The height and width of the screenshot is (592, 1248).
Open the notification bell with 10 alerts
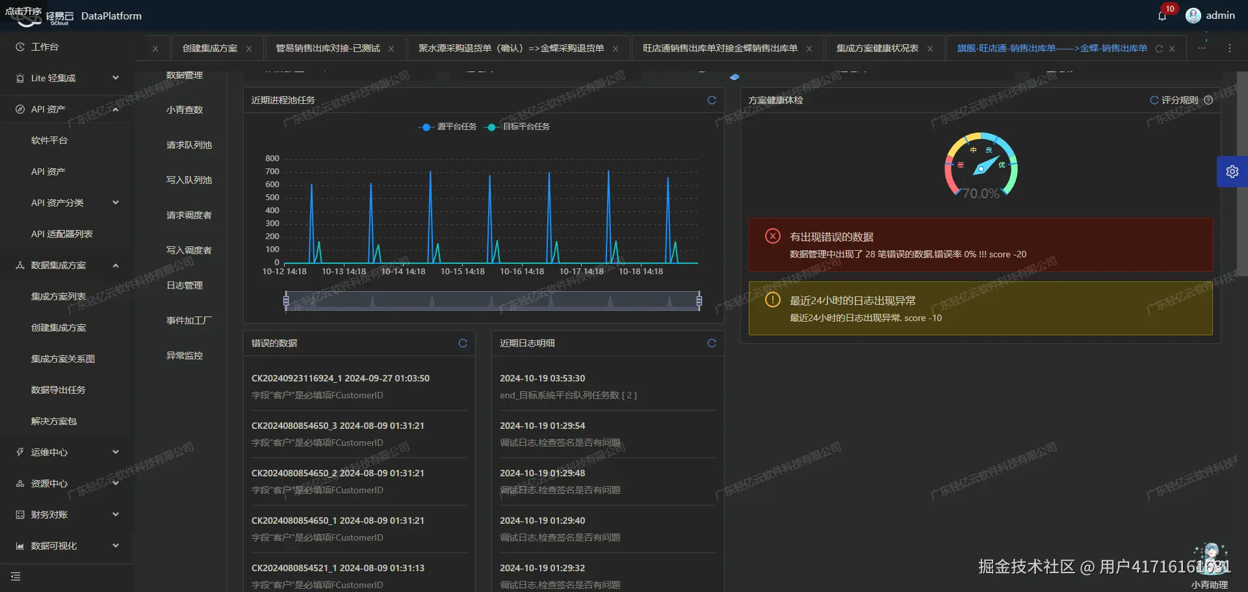tap(1162, 16)
